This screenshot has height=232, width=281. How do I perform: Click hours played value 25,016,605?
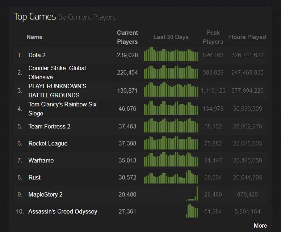pos(247,143)
